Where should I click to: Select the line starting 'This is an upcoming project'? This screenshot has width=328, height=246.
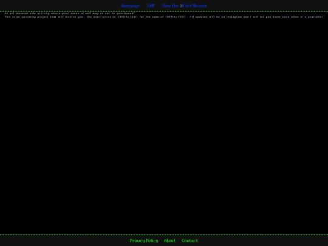click(164, 17)
